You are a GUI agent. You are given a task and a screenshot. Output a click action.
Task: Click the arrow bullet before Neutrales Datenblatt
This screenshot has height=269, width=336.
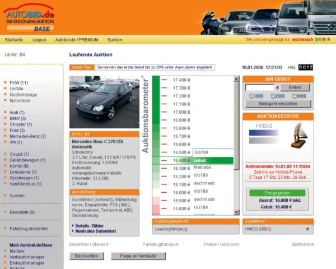point(73,231)
